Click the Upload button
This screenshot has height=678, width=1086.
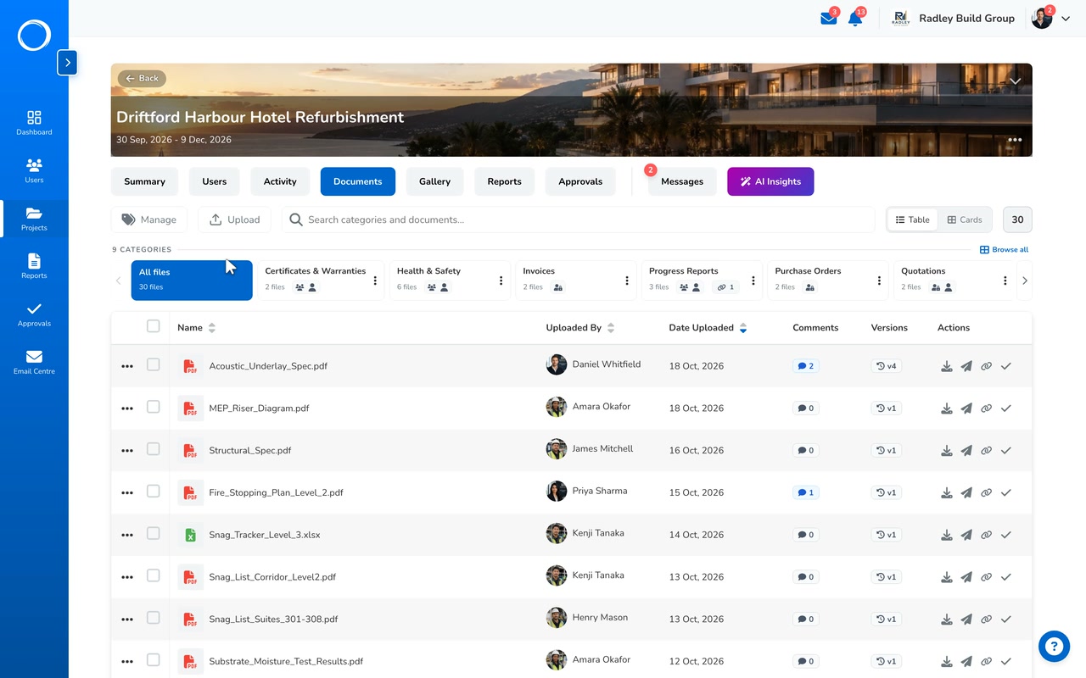click(235, 220)
